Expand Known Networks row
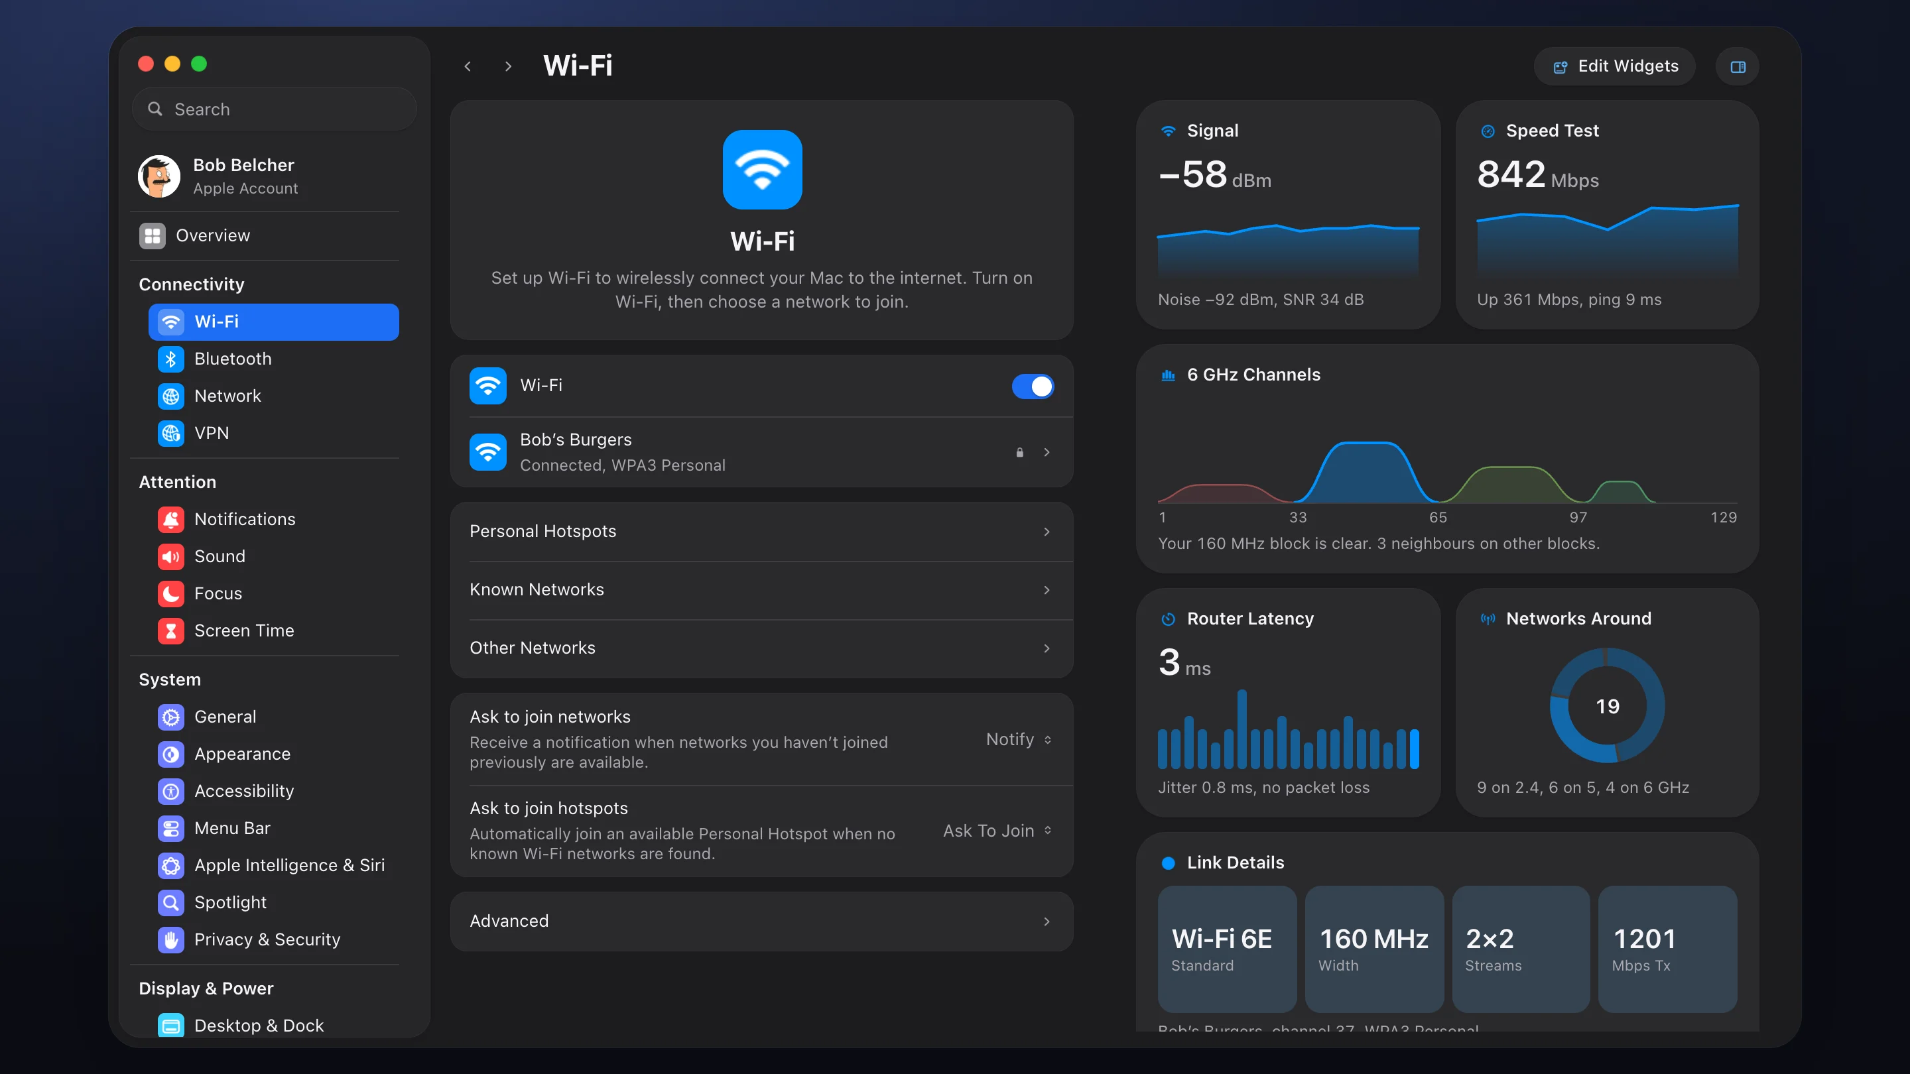This screenshot has height=1074, width=1910. [761, 590]
